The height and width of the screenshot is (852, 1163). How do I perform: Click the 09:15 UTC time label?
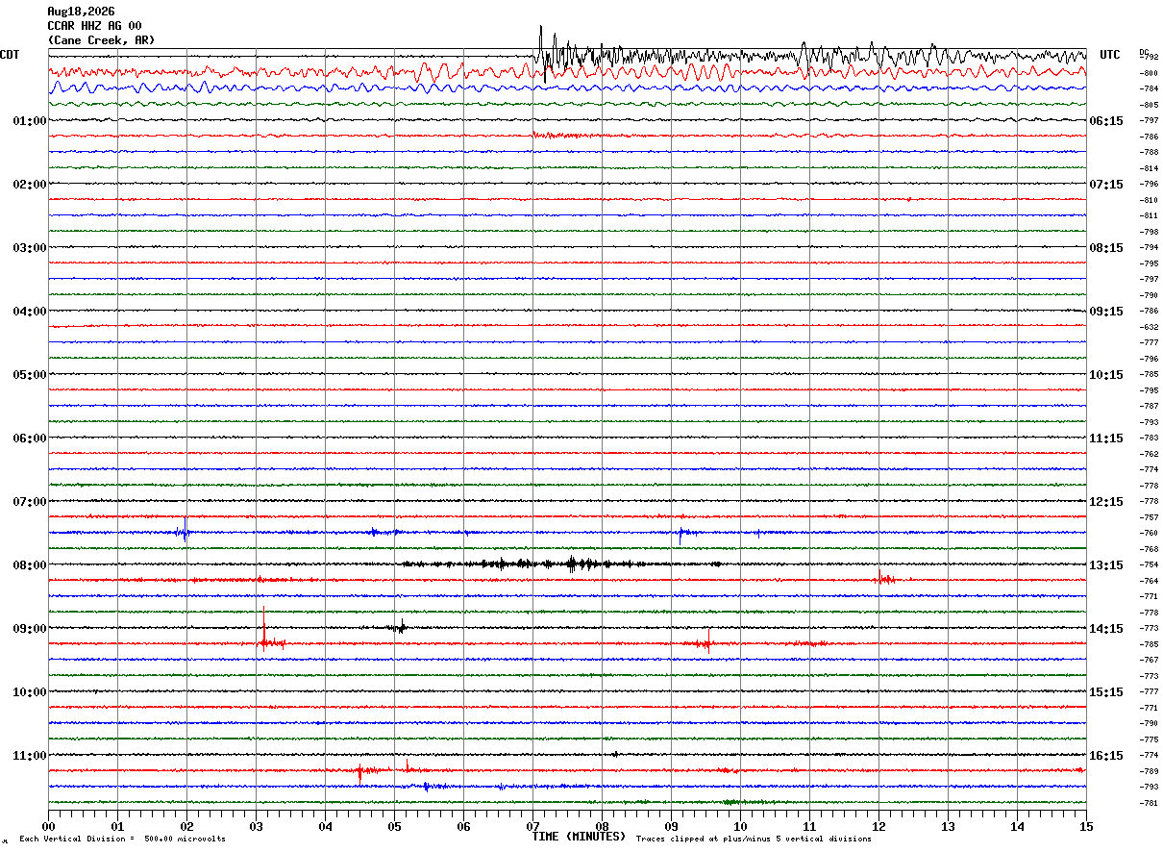tap(1106, 312)
